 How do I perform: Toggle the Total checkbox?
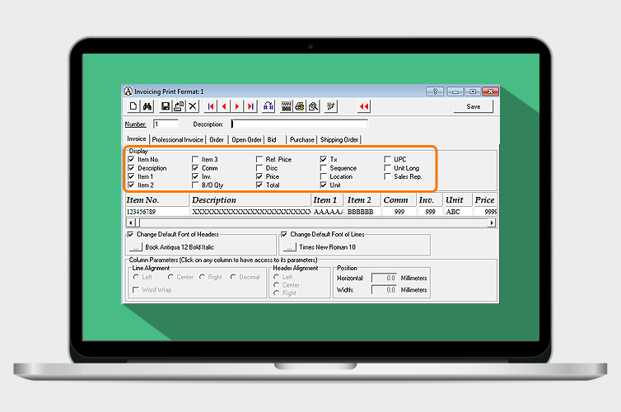point(259,185)
